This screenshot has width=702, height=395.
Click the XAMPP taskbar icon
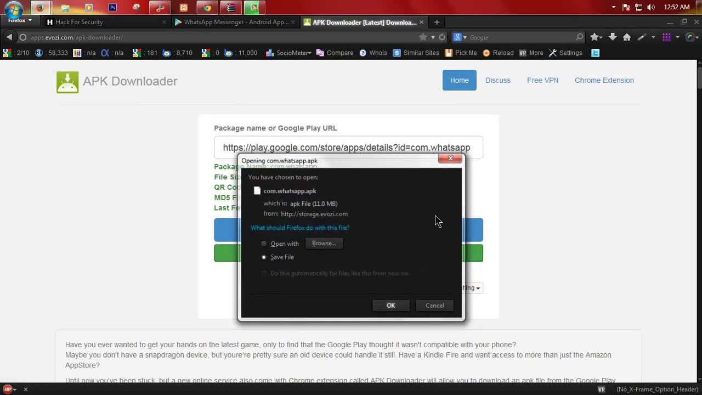184,8
